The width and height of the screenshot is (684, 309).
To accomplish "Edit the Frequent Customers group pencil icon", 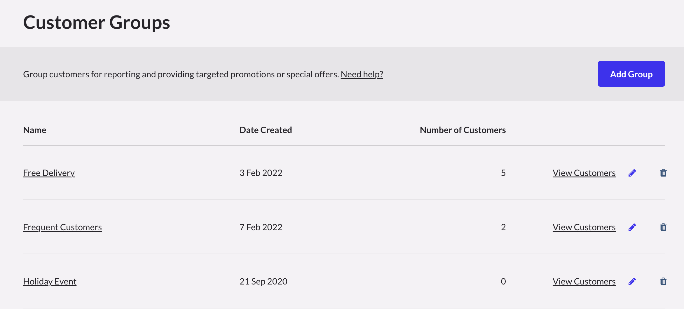I will pos(632,227).
